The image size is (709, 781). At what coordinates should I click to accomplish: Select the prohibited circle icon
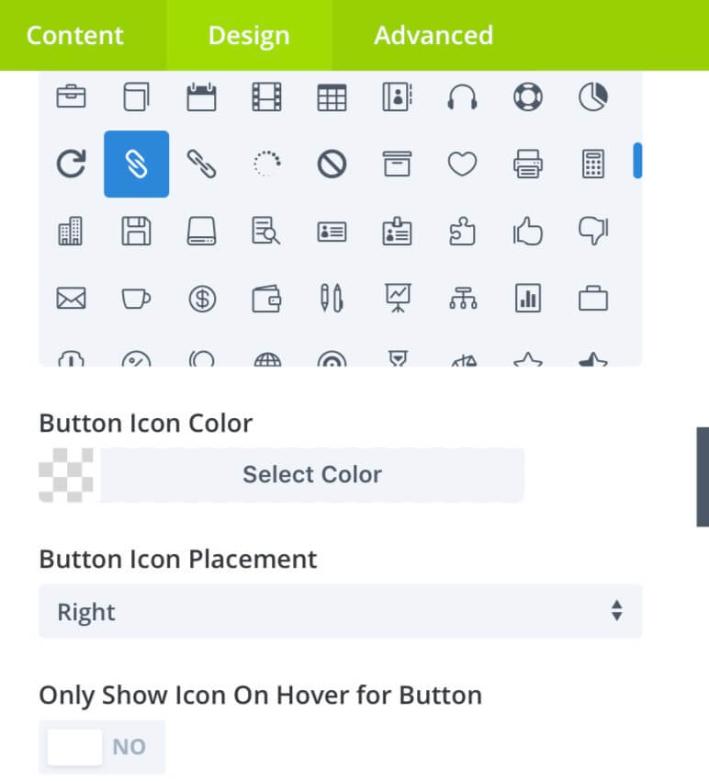pos(332,164)
